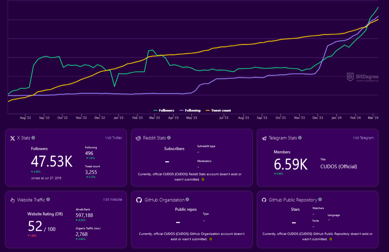Click the Stars label in GitHub repository card
389x252 pixels.
295,209
